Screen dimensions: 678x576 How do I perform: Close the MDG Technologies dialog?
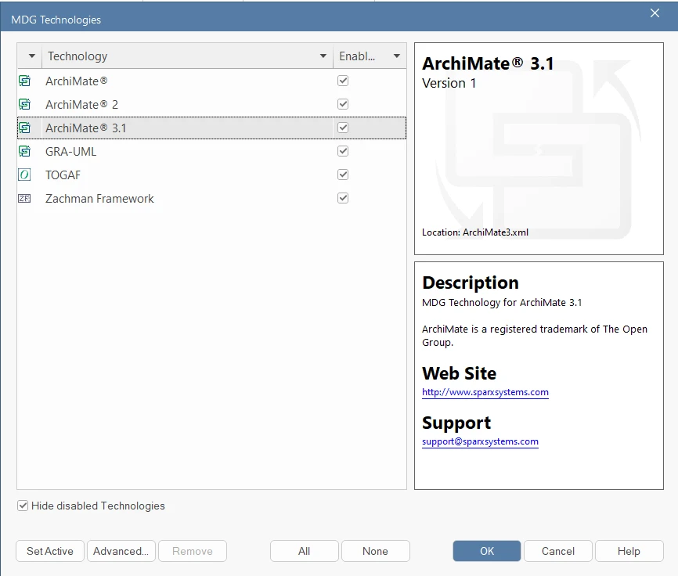(655, 13)
